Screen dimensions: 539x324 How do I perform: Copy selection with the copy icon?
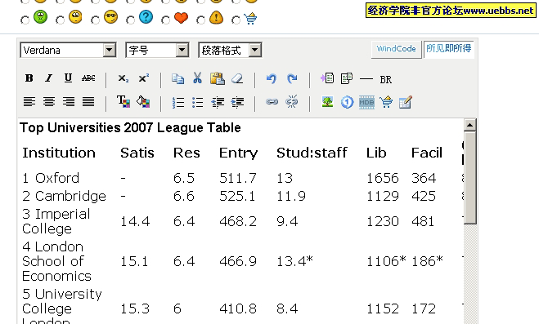coord(177,79)
